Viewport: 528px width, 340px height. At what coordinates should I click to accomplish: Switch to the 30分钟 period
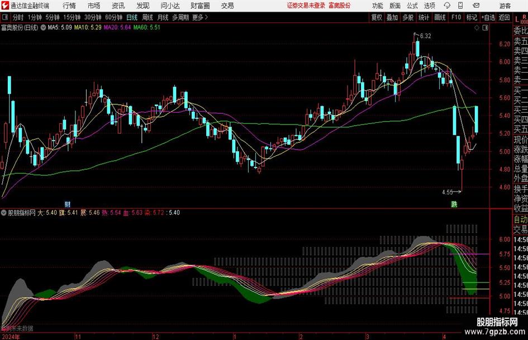click(93, 17)
